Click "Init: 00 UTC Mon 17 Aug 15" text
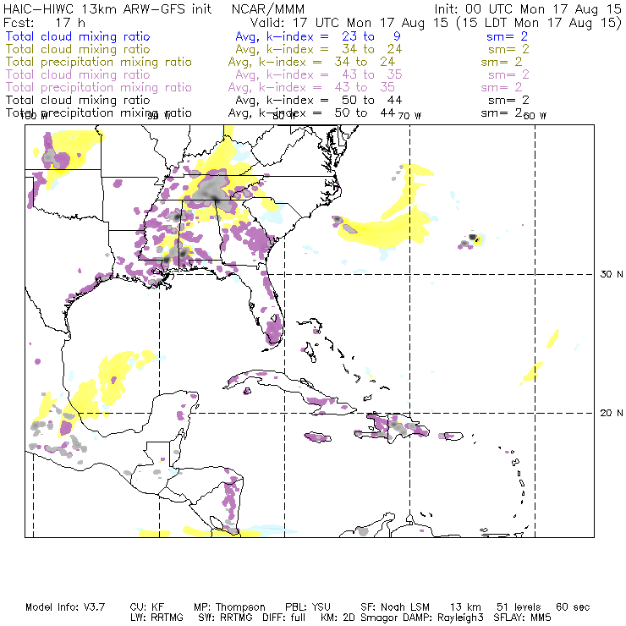The image size is (626, 626). pyautogui.click(x=528, y=9)
